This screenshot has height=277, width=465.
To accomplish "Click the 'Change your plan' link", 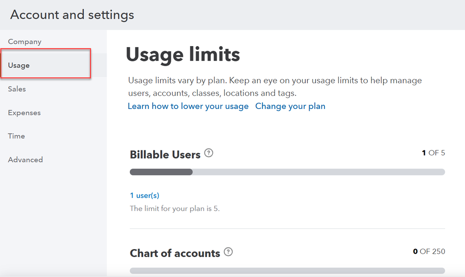I will click(290, 106).
